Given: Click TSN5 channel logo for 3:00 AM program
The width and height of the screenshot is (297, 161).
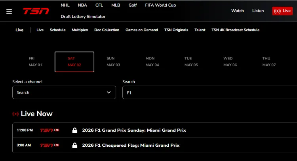Looking at the screenshot, I should (49, 146).
